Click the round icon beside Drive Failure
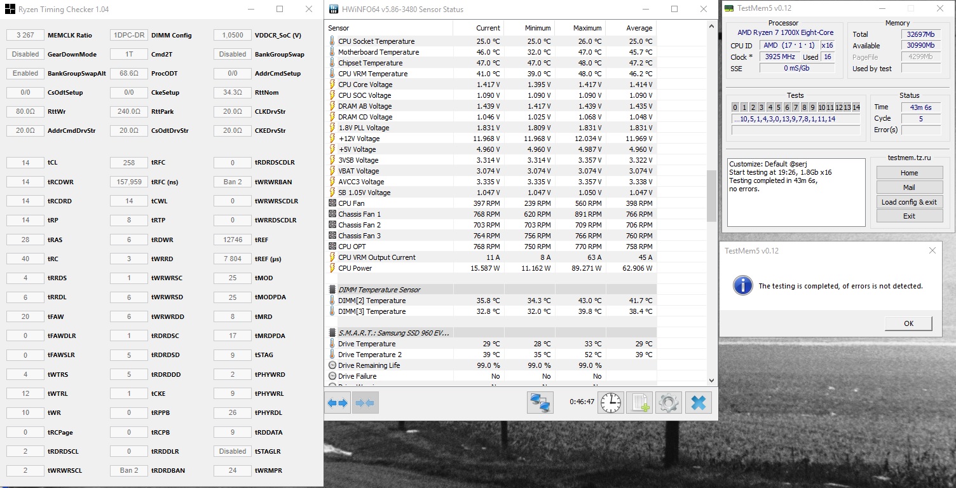This screenshot has width=956, height=488. 332,376
